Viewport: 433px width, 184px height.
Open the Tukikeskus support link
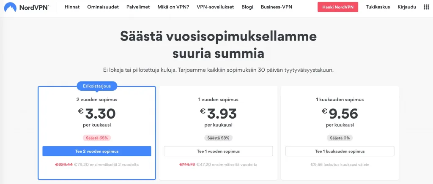pyautogui.click(x=378, y=7)
